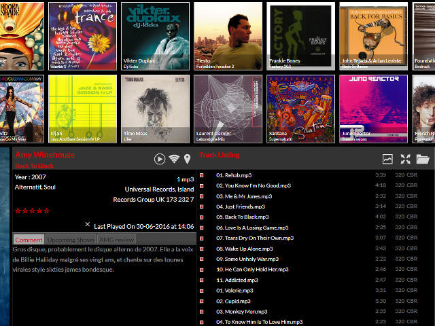Click the map pin location icon
The width and height of the screenshot is (435, 326).
click(188, 159)
